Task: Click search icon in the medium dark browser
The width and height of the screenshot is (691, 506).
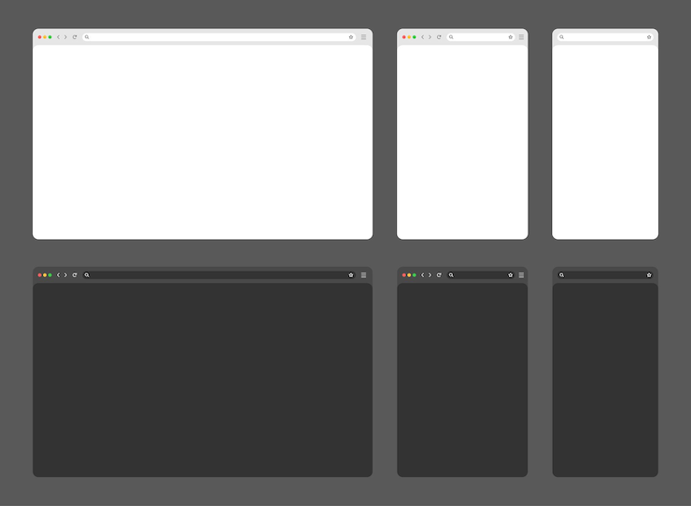Action: click(x=451, y=275)
